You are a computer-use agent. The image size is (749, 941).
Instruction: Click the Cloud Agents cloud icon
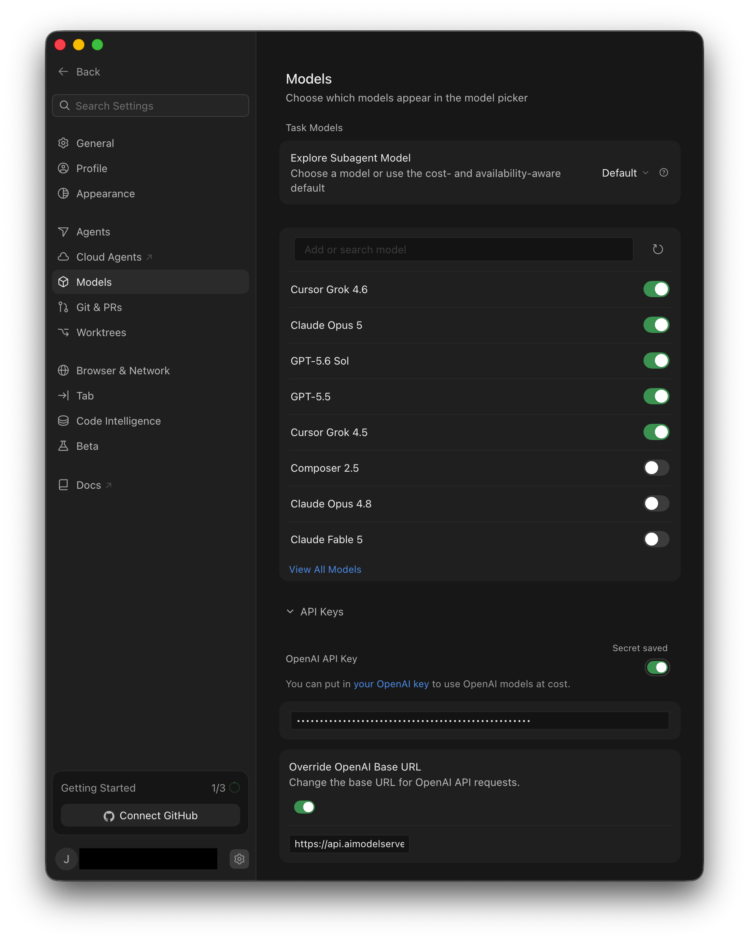tap(63, 257)
